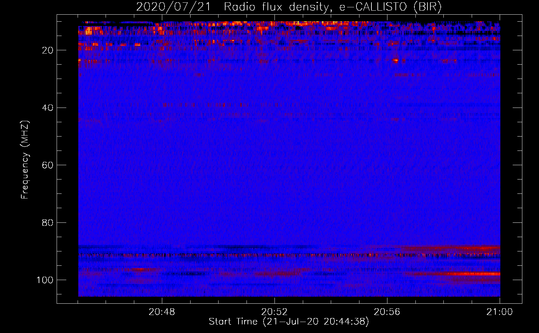Click the '100' frequency tick label
Image resolution: width=539 pixels, height=333 pixels.
point(45,280)
